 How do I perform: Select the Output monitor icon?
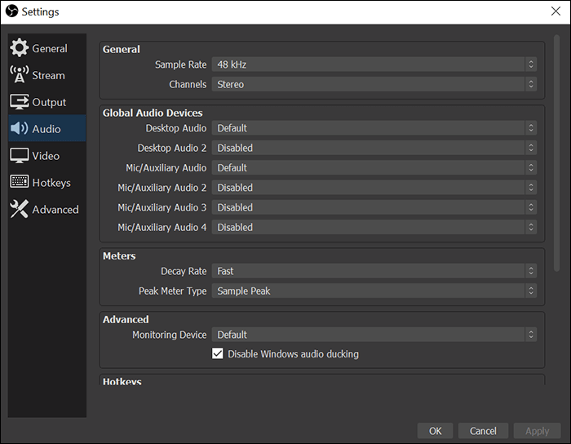click(19, 102)
